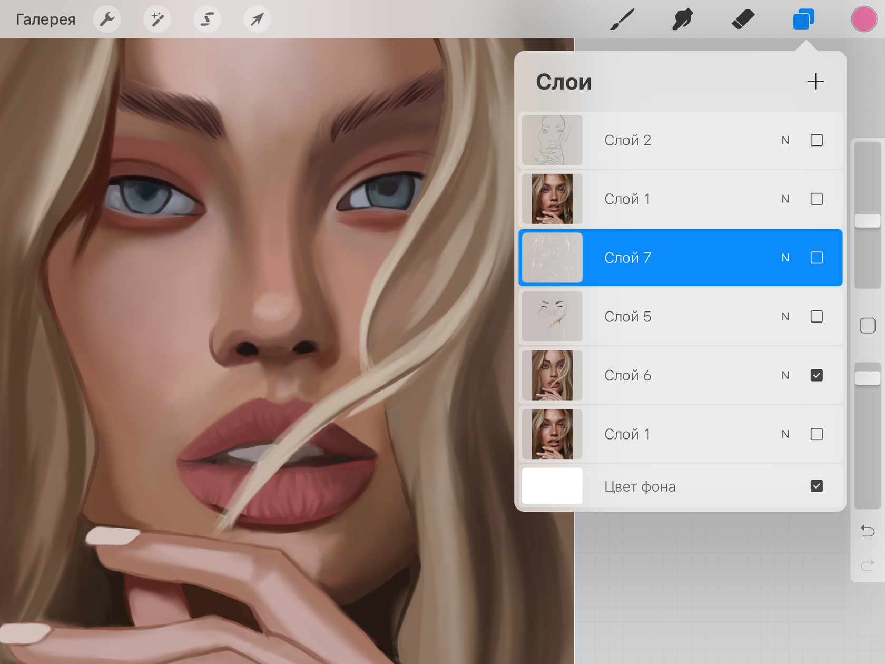Tap the Redo arrow
The width and height of the screenshot is (885, 664).
(x=868, y=565)
